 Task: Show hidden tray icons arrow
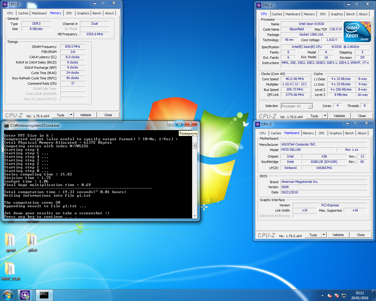click(x=322, y=295)
